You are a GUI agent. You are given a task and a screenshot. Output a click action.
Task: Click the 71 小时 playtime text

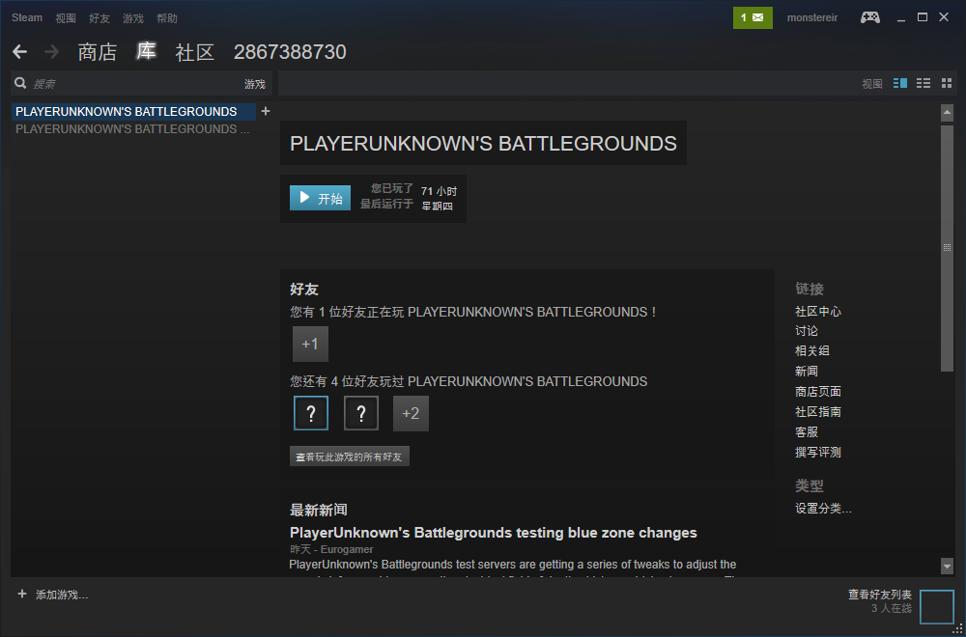pyautogui.click(x=439, y=191)
